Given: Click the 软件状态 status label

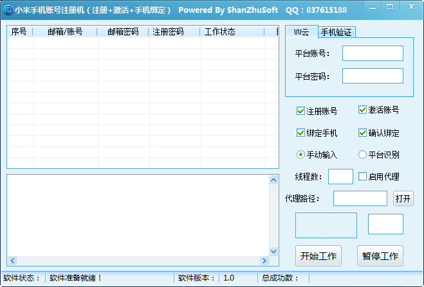Looking at the screenshot, I should 22,278.
